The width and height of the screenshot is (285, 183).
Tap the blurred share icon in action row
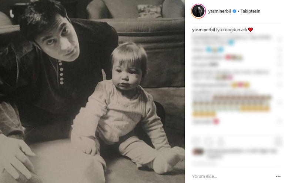221,141
